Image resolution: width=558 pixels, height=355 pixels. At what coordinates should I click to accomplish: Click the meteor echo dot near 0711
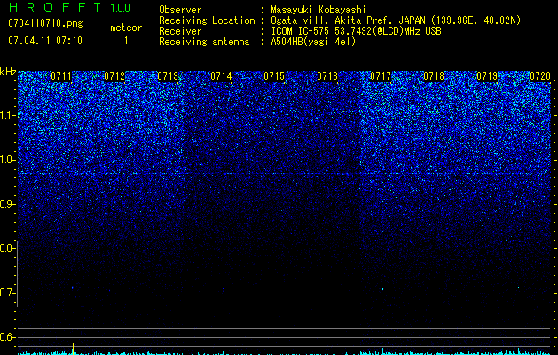tap(73, 288)
